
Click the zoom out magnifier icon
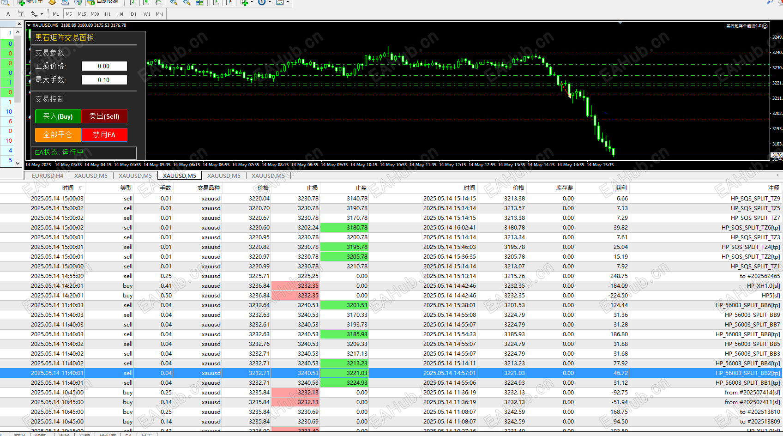click(186, 2)
